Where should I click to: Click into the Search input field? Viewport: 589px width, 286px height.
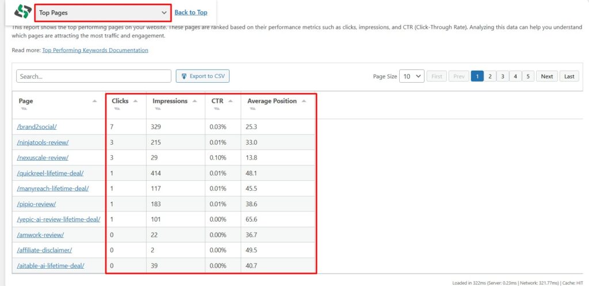[x=94, y=76]
